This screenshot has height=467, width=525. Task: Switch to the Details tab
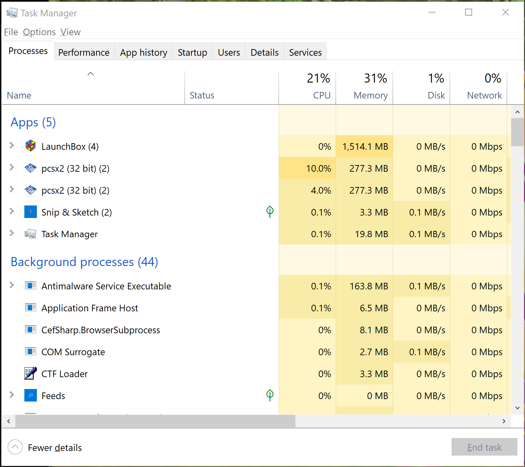pyautogui.click(x=264, y=52)
